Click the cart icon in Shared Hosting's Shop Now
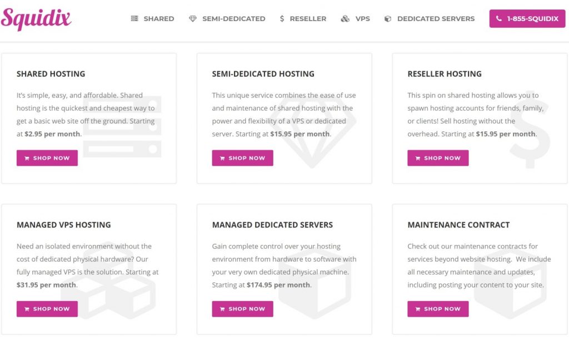The height and width of the screenshot is (340, 569). [27, 158]
